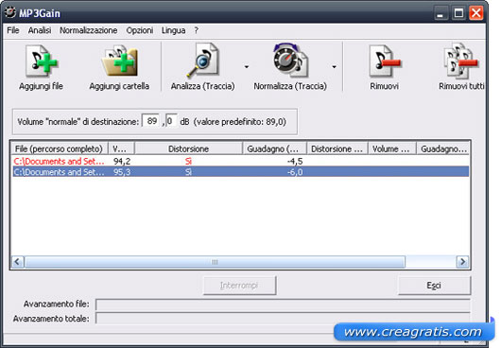Open the Analisi menu
Screen dimensions: 501x348
point(40,30)
